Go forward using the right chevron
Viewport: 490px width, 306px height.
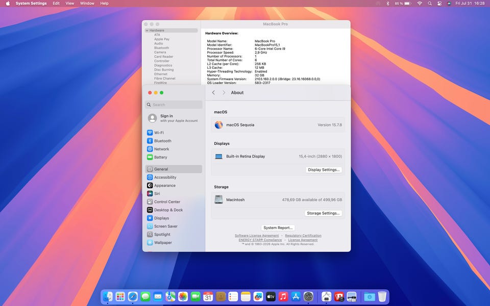[x=224, y=92]
